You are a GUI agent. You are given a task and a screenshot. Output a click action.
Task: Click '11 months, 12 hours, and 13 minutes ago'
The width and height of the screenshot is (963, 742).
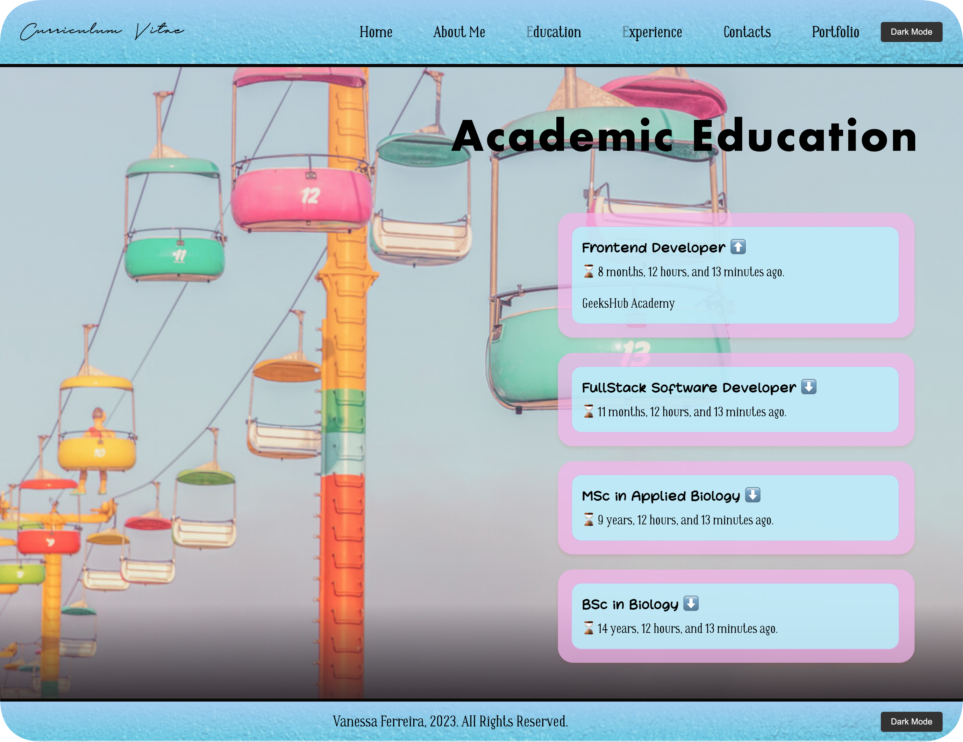[692, 411]
